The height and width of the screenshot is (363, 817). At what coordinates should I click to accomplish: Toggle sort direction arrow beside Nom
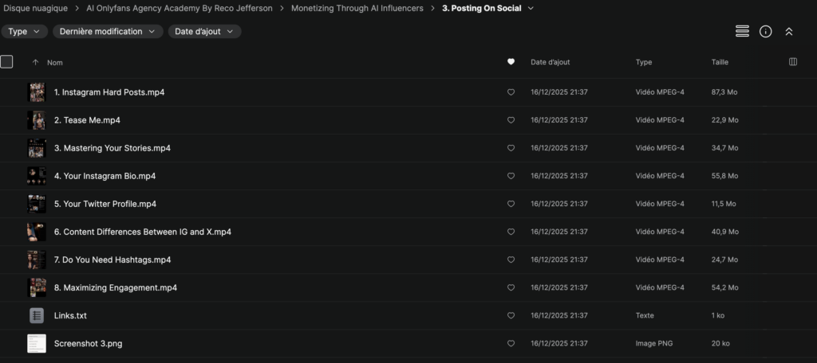[35, 62]
